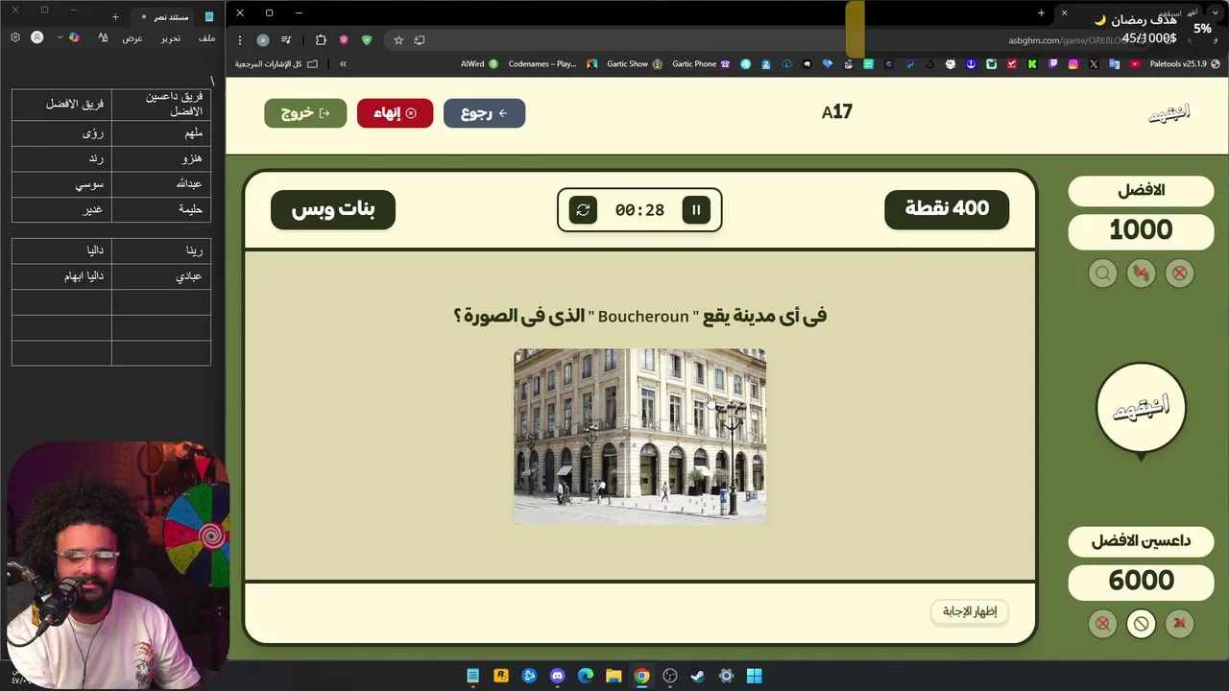Click the green shield extension icon

pos(366,40)
